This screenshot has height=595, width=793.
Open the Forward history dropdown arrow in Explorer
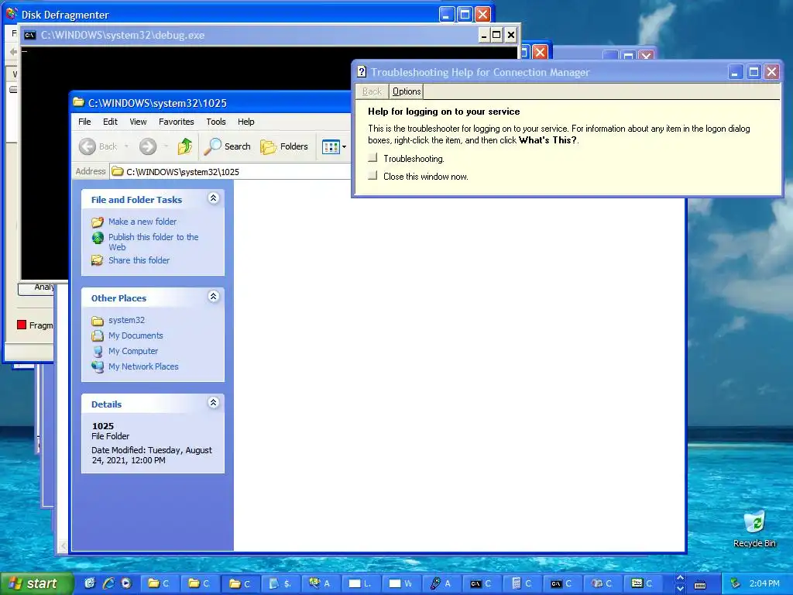point(166,146)
